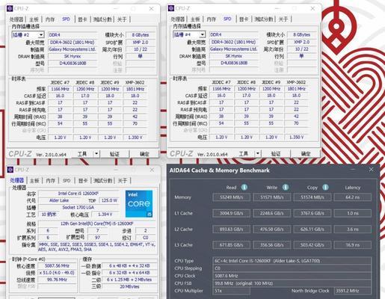
Task: Switch to 主板 tab in the Intel Core window
Action: tap(34, 181)
